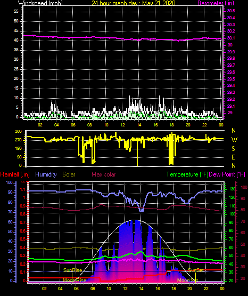The height and width of the screenshot is (296, 248).
Task: Select the Solar legend label
Action: (x=69, y=174)
